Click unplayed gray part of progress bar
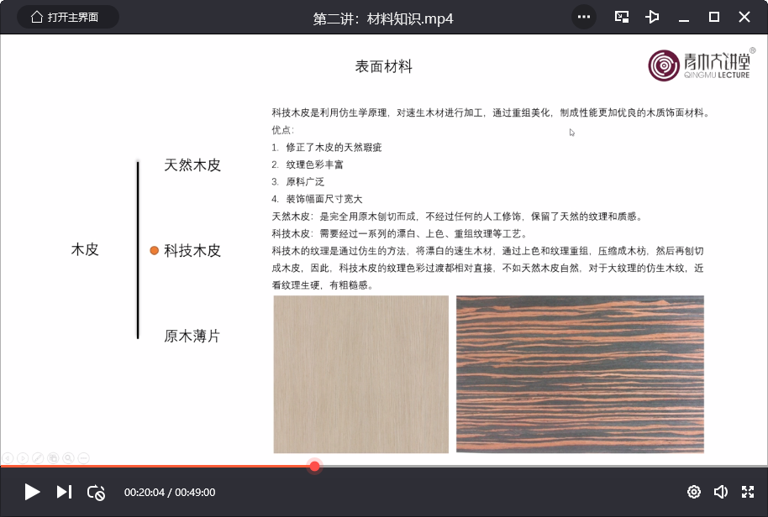 click(538, 466)
